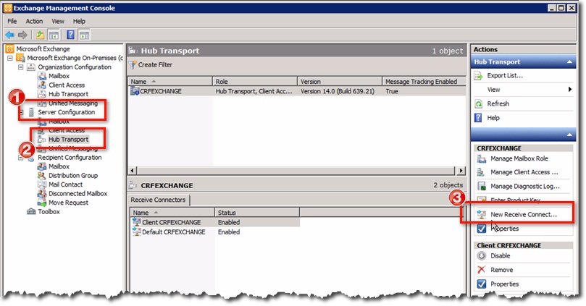This screenshot has height=306, width=586.
Task: Click the horizontal scrollbar track of results pane
Action: 296,171
